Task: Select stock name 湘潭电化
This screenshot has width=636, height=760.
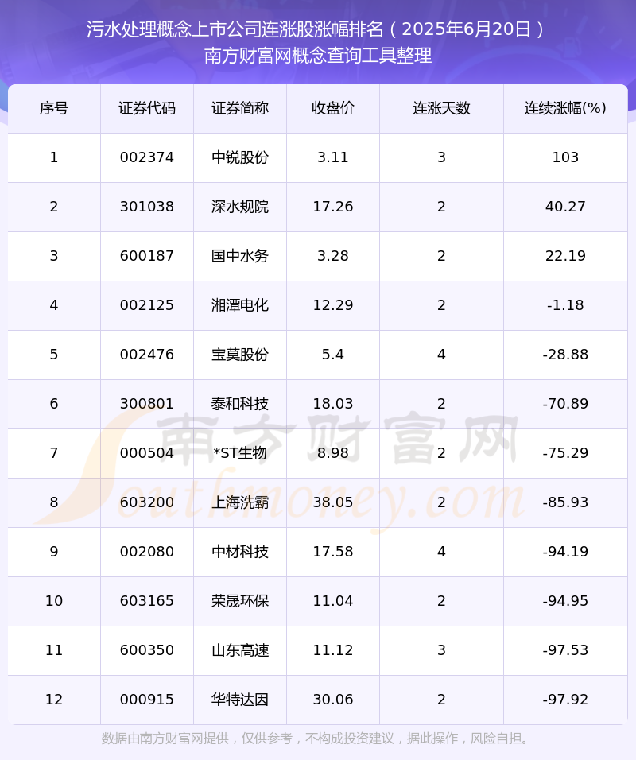Action: click(x=240, y=305)
